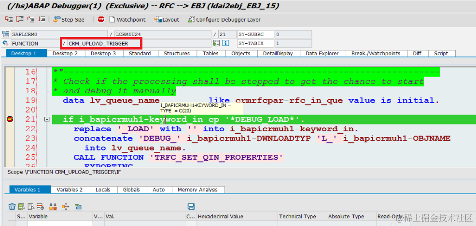This screenshot has height=226, width=476.
Task: Click the empty Variable name input cell
Action: [x=60, y=223]
